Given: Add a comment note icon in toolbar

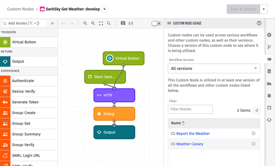Looking at the screenshot, I should pos(123,23).
